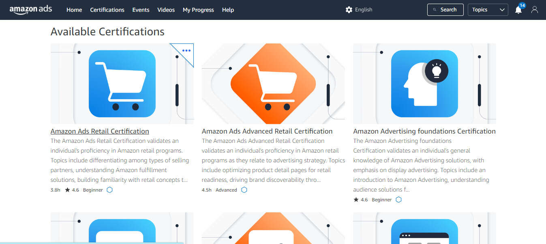Open the Videos section

tap(166, 10)
